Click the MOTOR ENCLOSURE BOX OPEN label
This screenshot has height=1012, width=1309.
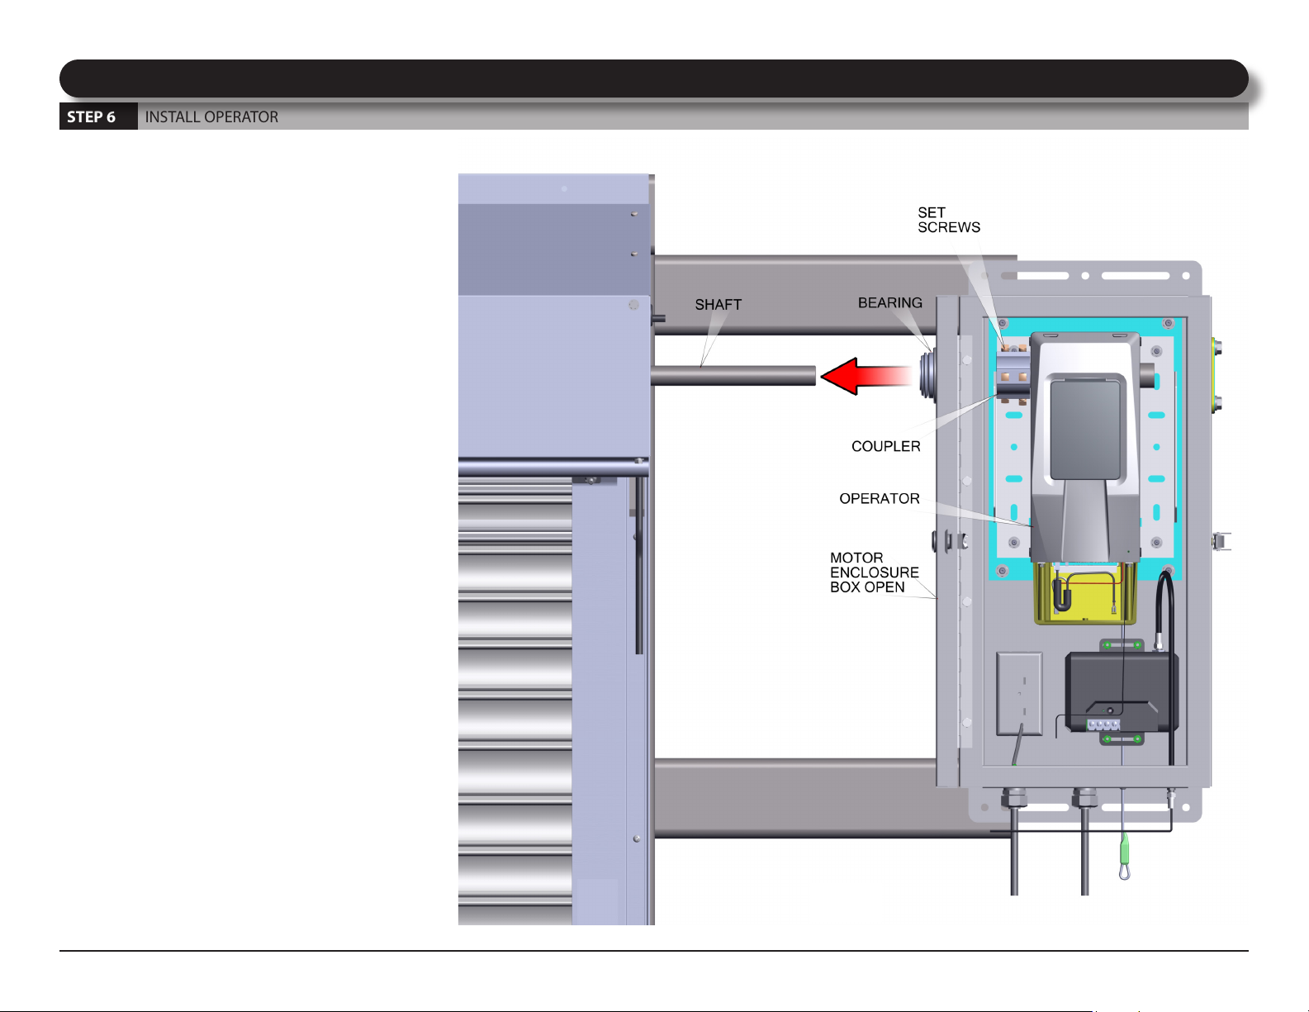pyautogui.click(x=874, y=573)
